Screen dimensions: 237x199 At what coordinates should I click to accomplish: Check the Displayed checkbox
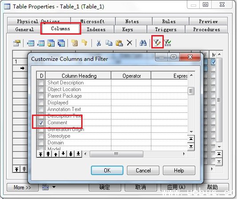coord(41,103)
